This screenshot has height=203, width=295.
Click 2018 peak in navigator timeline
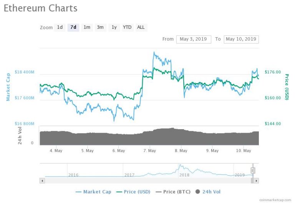[180, 166]
